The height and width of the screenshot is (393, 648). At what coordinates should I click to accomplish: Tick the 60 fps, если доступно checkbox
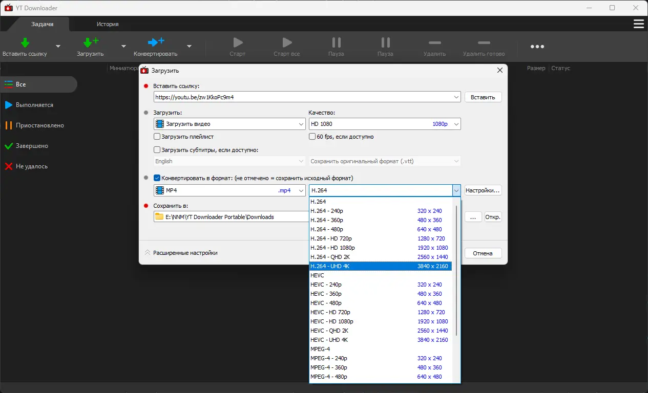[x=312, y=137]
